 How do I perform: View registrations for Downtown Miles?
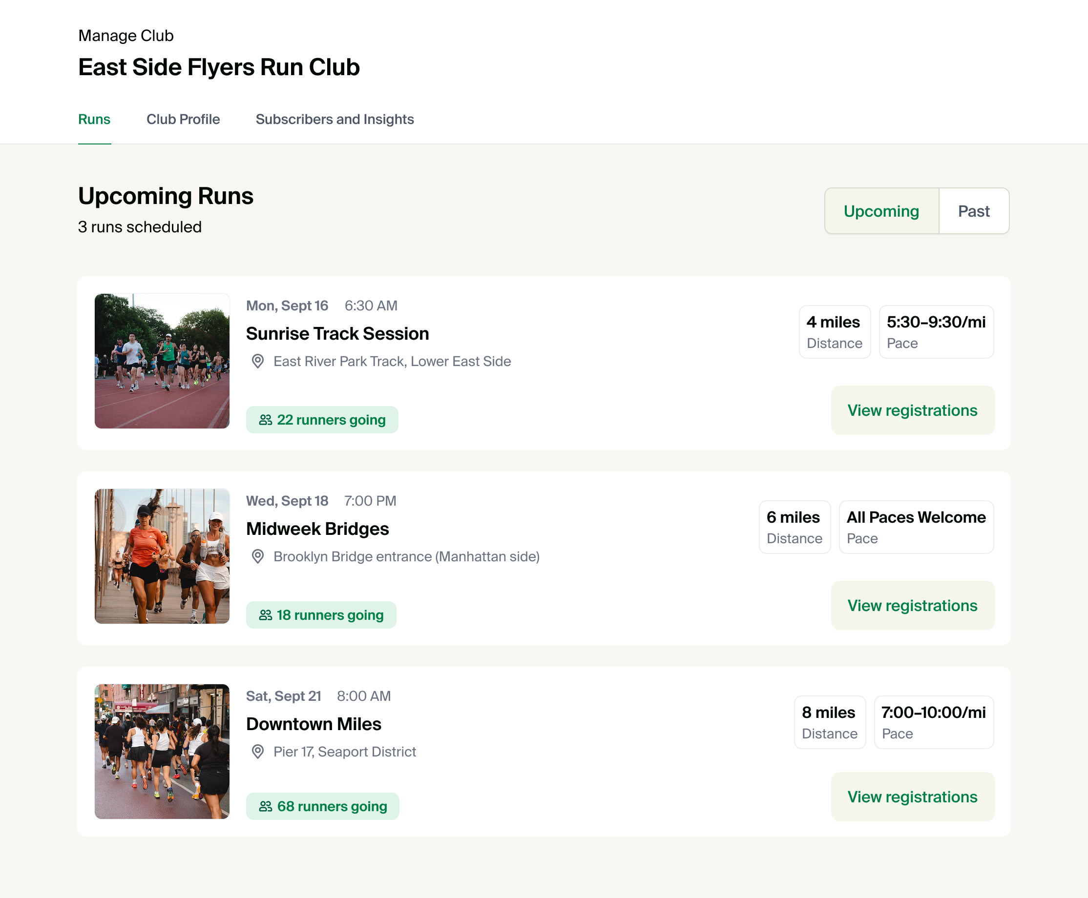pyautogui.click(x=912, y=796)
